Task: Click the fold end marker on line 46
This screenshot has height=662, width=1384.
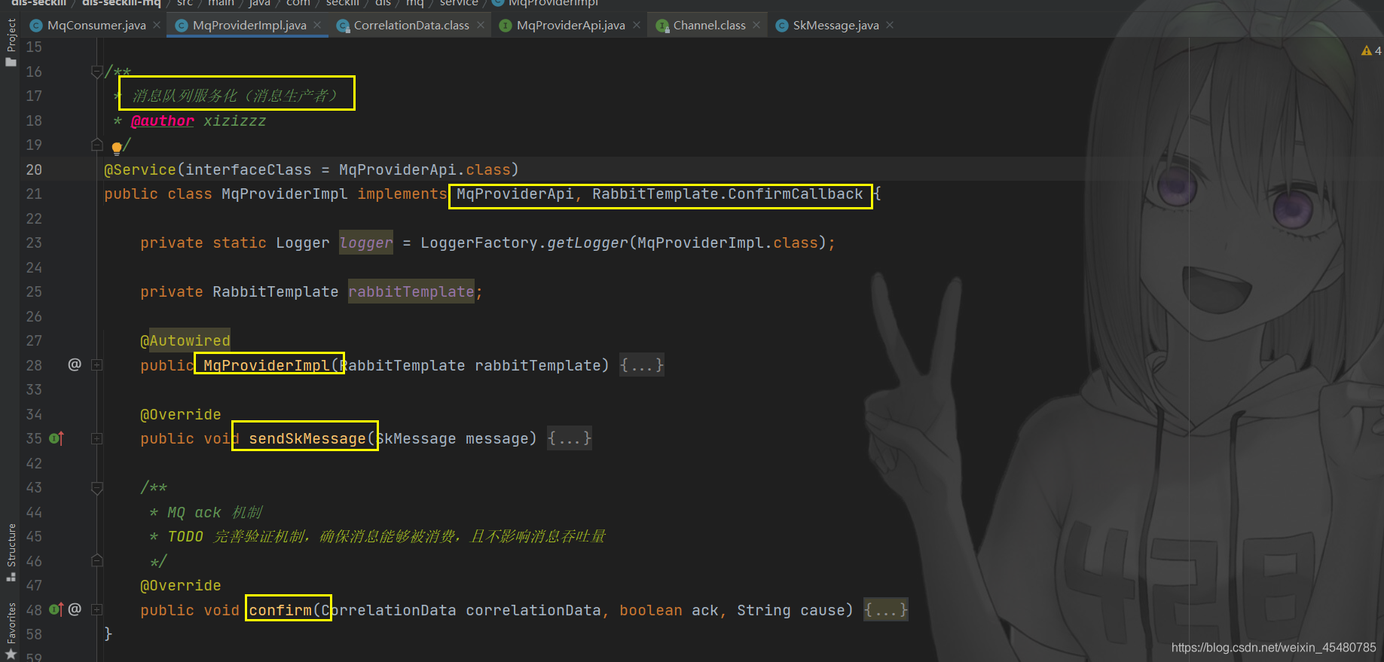Action: [x=96, y=560]
